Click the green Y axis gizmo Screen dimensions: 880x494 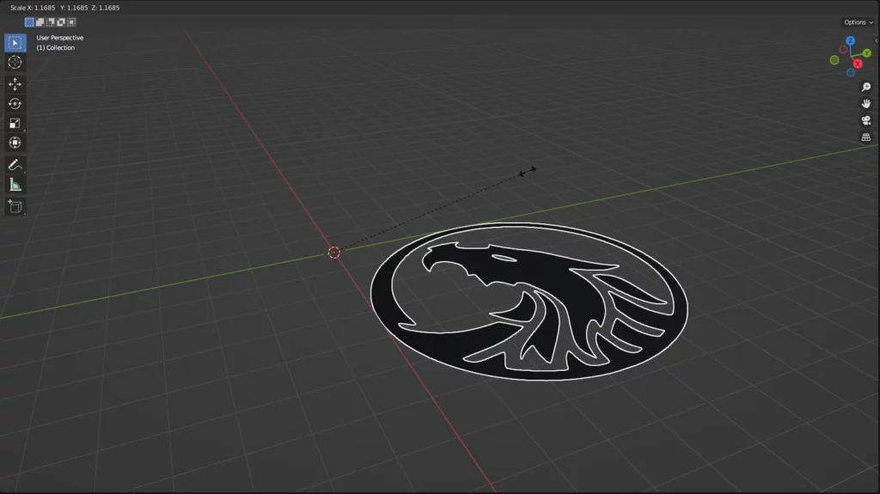[x=866, y=53]
